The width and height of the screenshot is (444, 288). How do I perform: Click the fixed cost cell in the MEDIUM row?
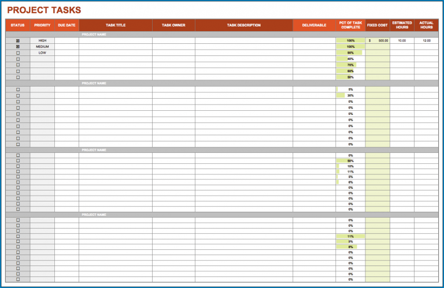378,47
